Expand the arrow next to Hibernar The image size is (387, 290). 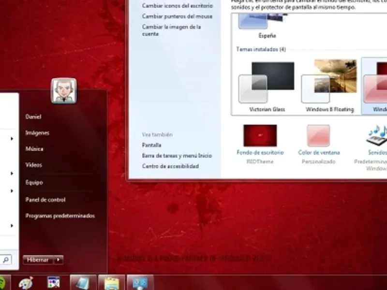pos(59,260)
